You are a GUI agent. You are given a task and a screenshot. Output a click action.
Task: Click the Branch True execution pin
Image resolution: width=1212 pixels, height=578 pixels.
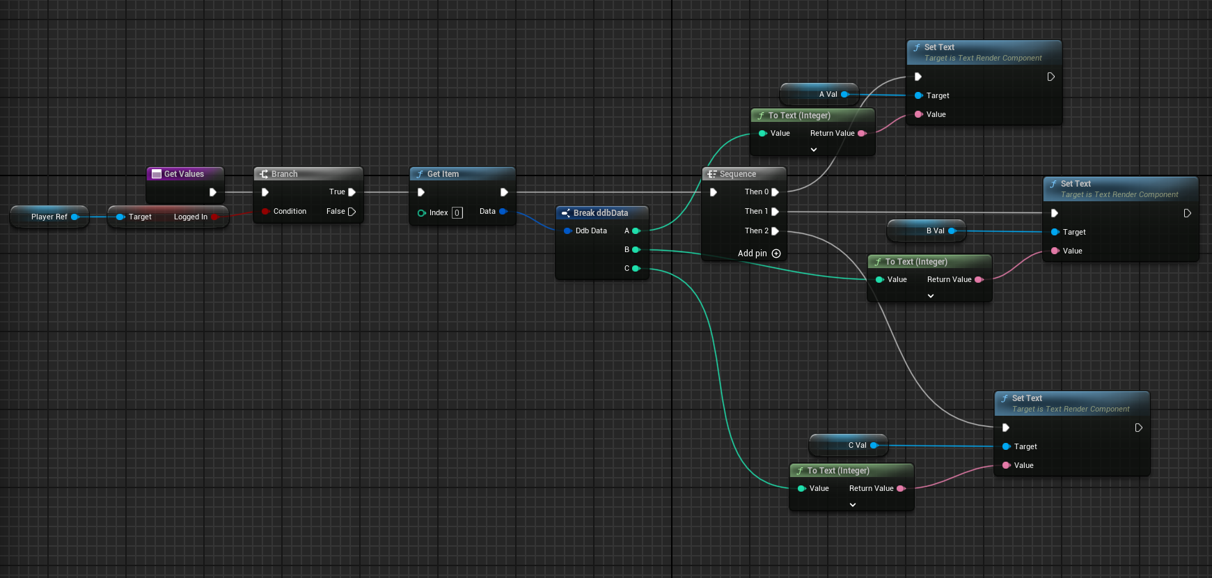(x=352, y=192)
